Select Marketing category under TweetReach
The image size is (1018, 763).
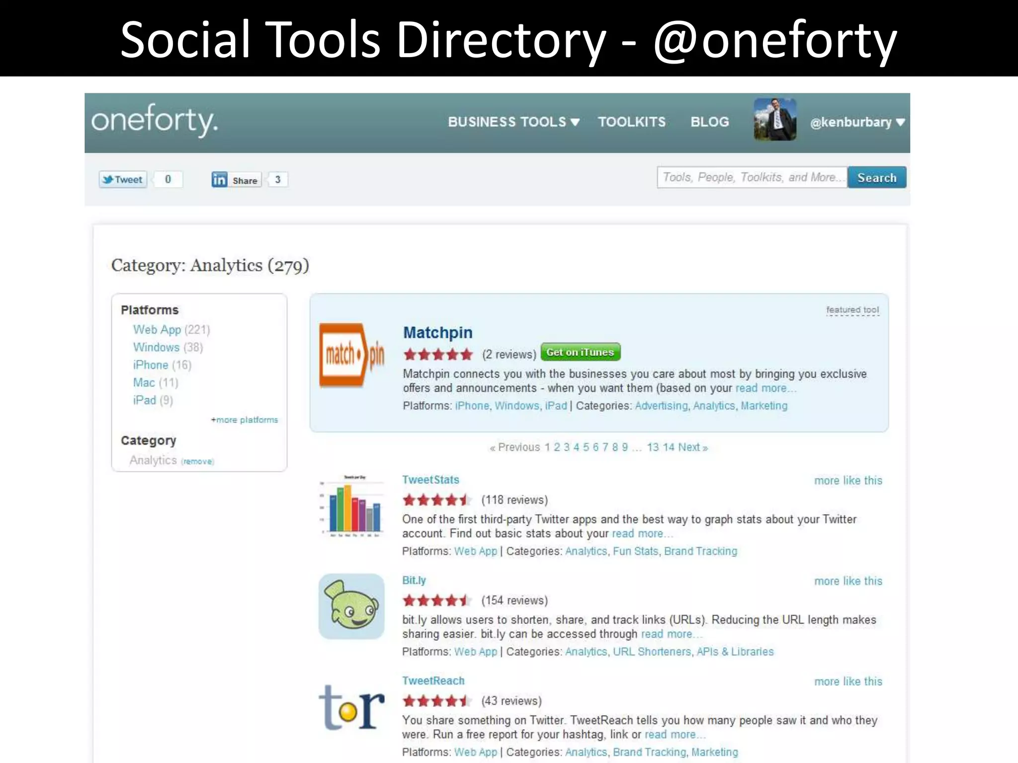tap(715, 753)
